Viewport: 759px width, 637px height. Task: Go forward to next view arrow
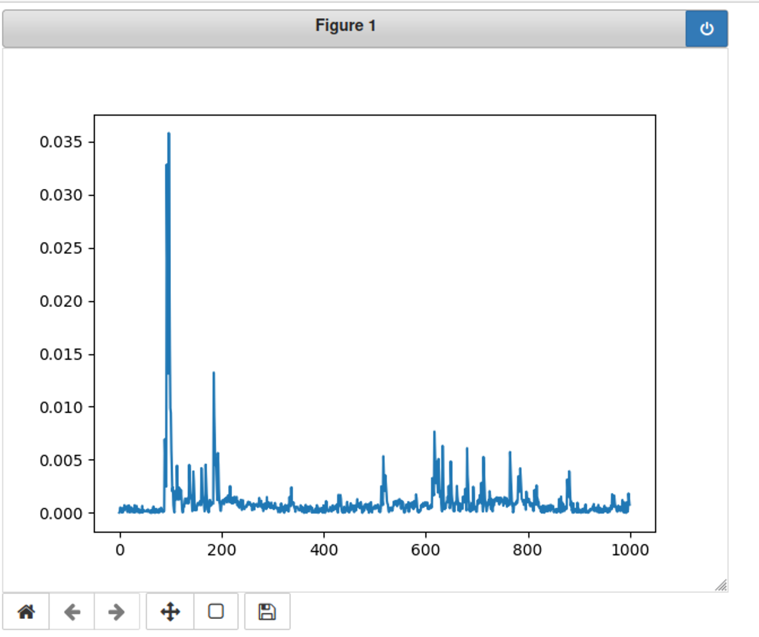coord(116,612)
